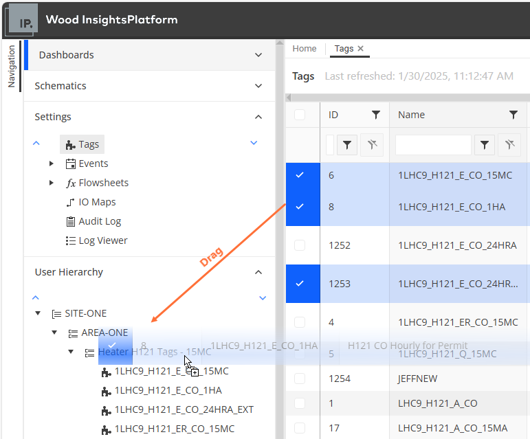Collapse the AREA-ONE tree node
Image resolution: width=530 pixels, height=439 pixels.
coord(54,333)
